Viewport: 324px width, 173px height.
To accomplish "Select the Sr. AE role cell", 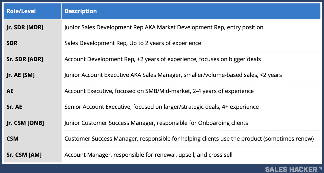I will click(x=14, y=107).
